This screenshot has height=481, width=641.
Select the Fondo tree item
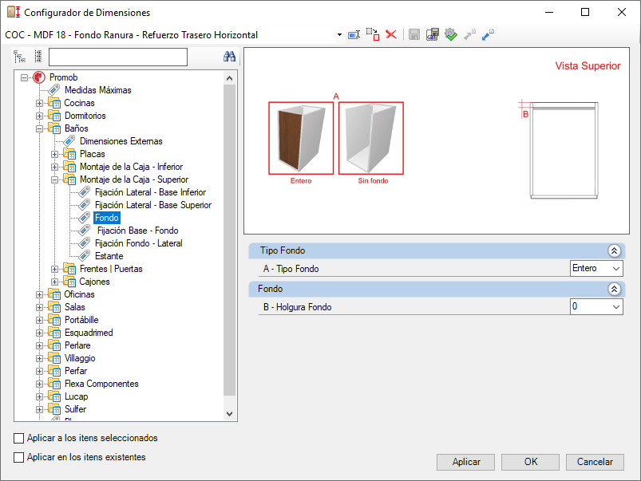107,218
